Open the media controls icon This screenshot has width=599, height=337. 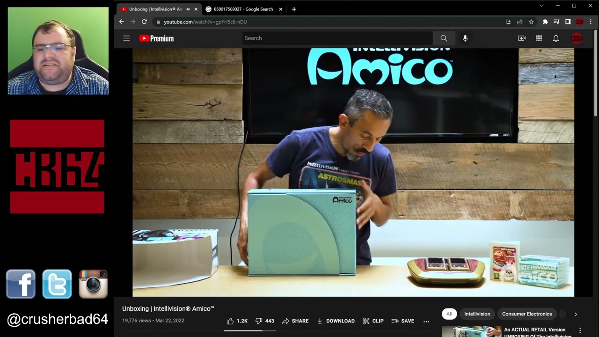pos(556,22)
